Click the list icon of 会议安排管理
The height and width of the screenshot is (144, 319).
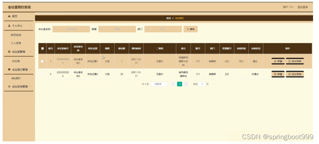tap(9, 86)
